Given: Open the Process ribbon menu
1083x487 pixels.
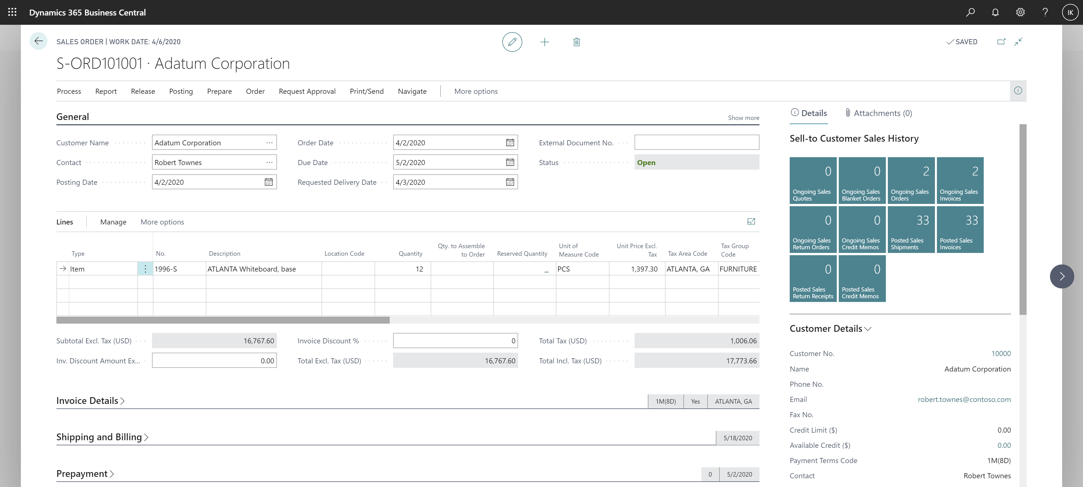Looking at the screenshot, I should pyautogui.click(x=68, y=90).
